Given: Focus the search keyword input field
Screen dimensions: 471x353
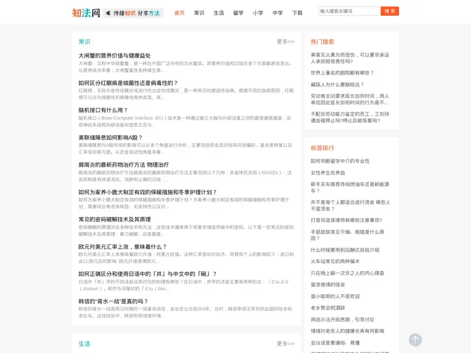Looking at the screenshot, I should [x=349, y=11].
